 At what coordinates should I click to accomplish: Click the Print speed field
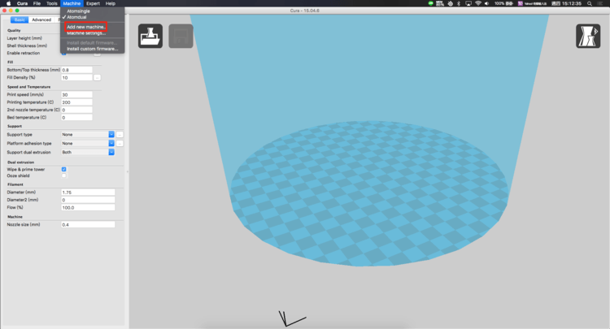point(76,95)
